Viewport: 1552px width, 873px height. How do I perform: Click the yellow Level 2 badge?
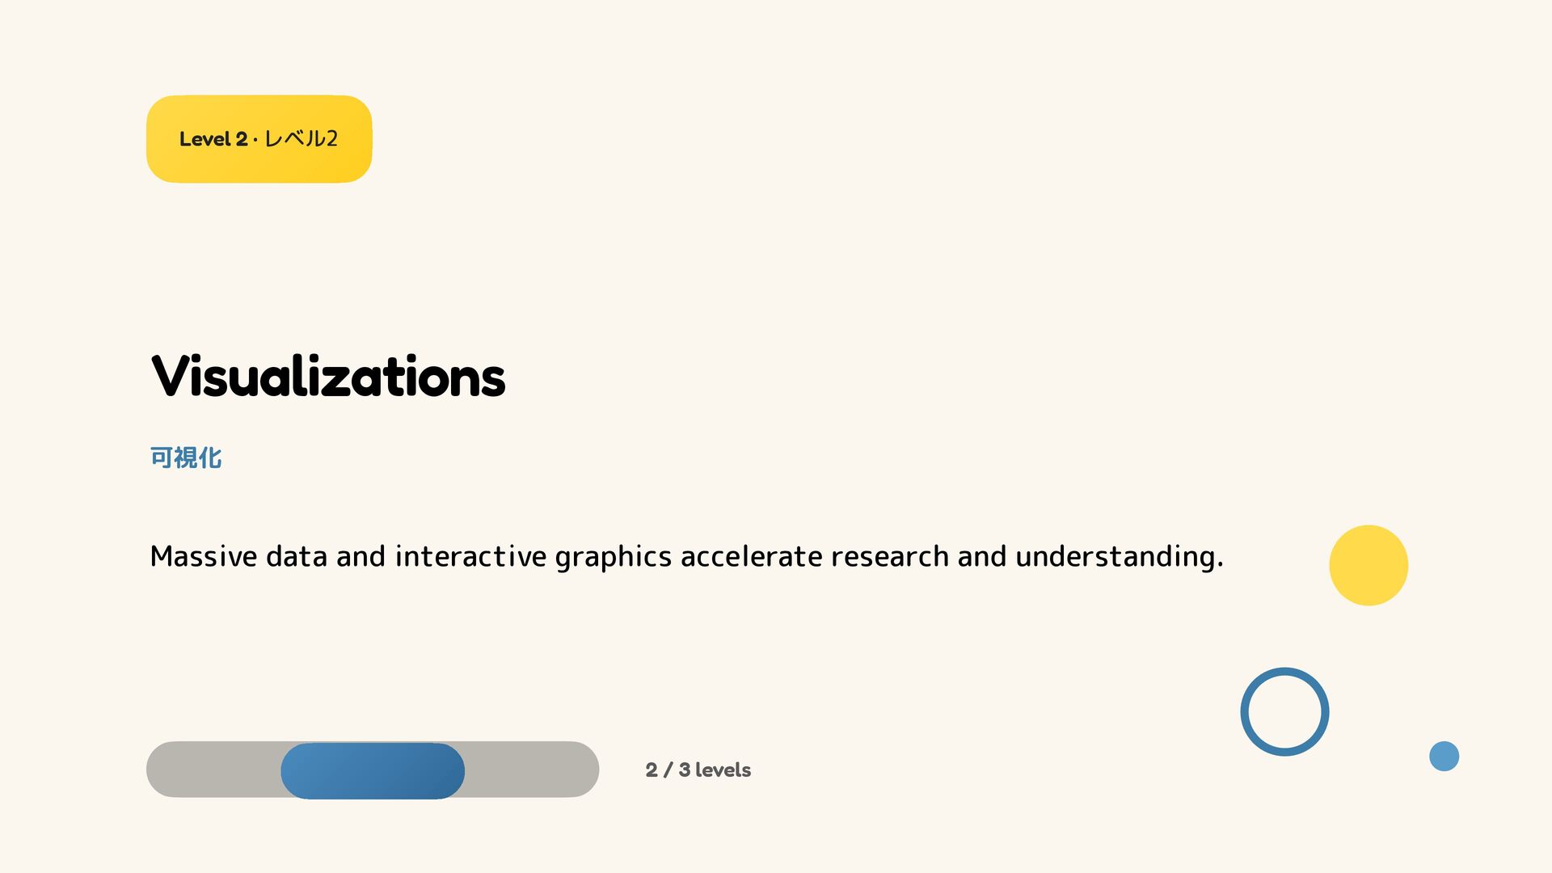[x=259, y=139]
